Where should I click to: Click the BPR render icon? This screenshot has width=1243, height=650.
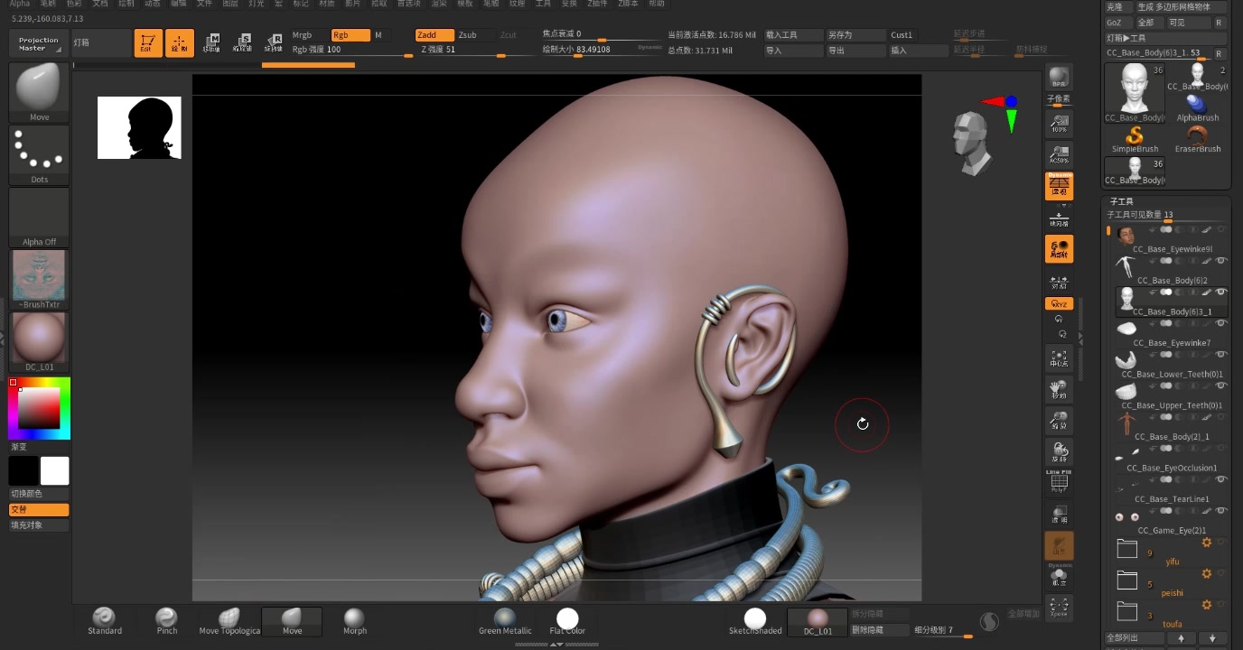click(1059, 77)
